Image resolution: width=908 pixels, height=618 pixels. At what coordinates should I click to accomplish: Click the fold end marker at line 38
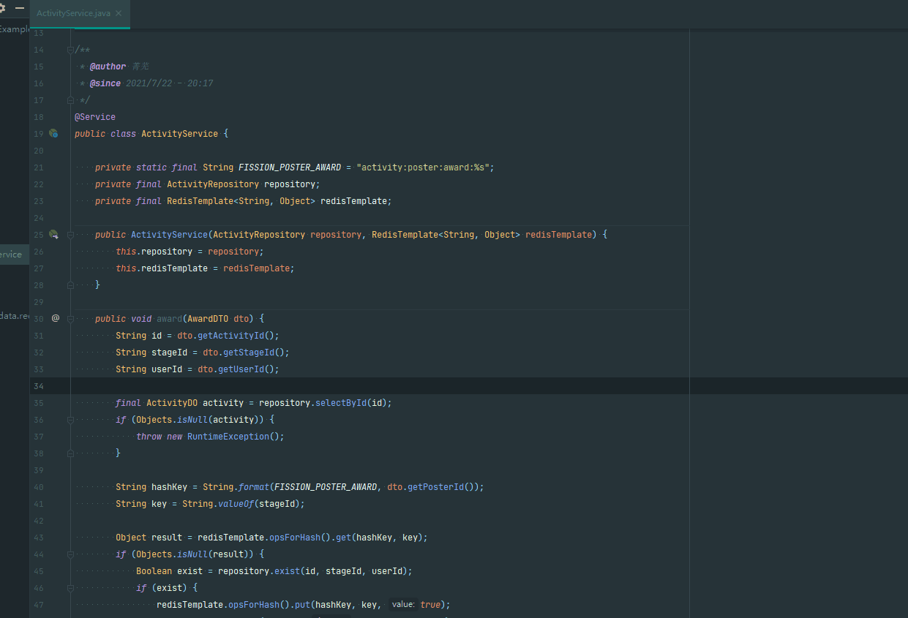click(70, 453)
